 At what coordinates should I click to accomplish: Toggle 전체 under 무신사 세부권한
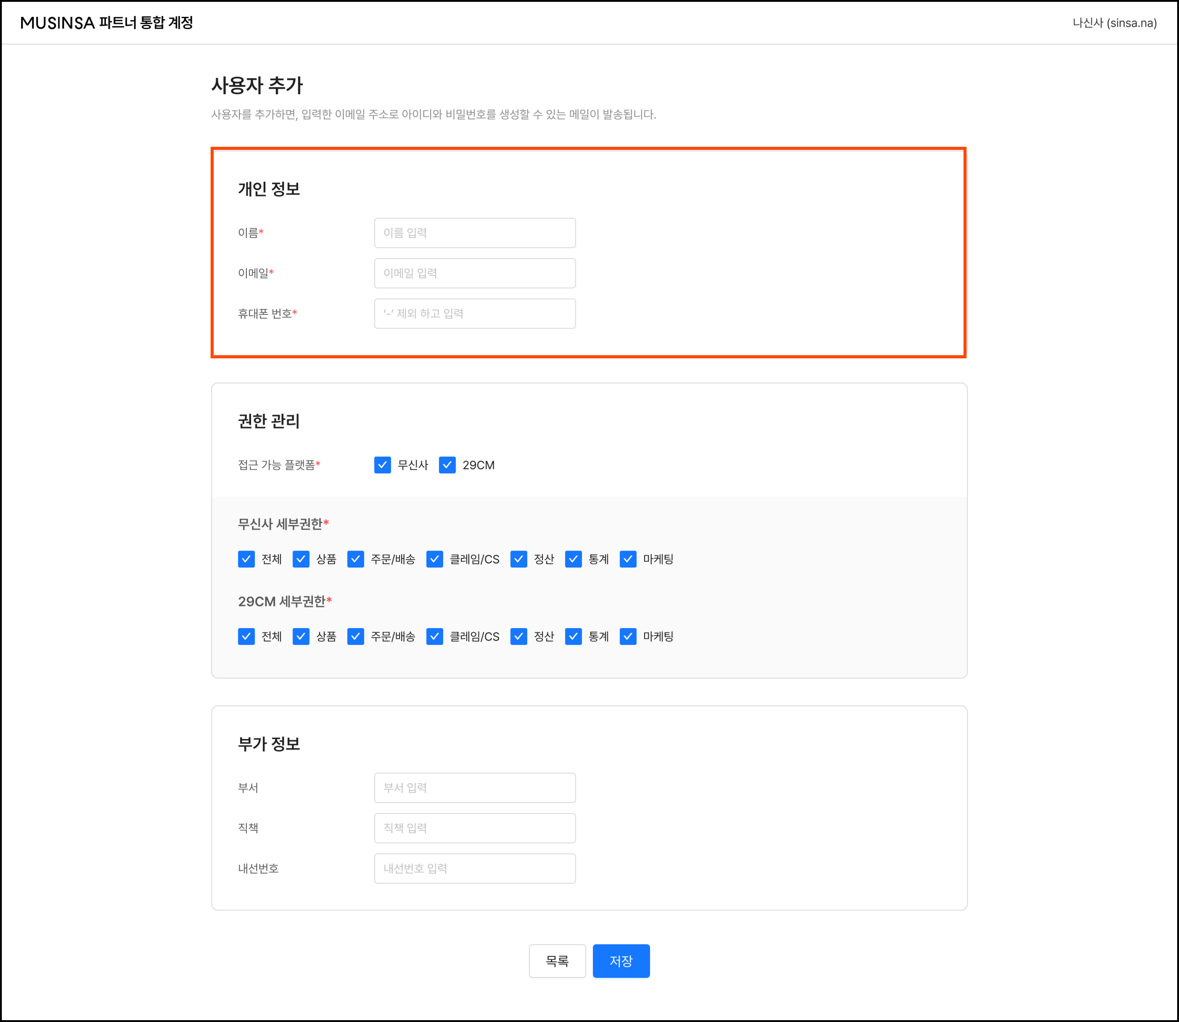click(x=246, y=559)
